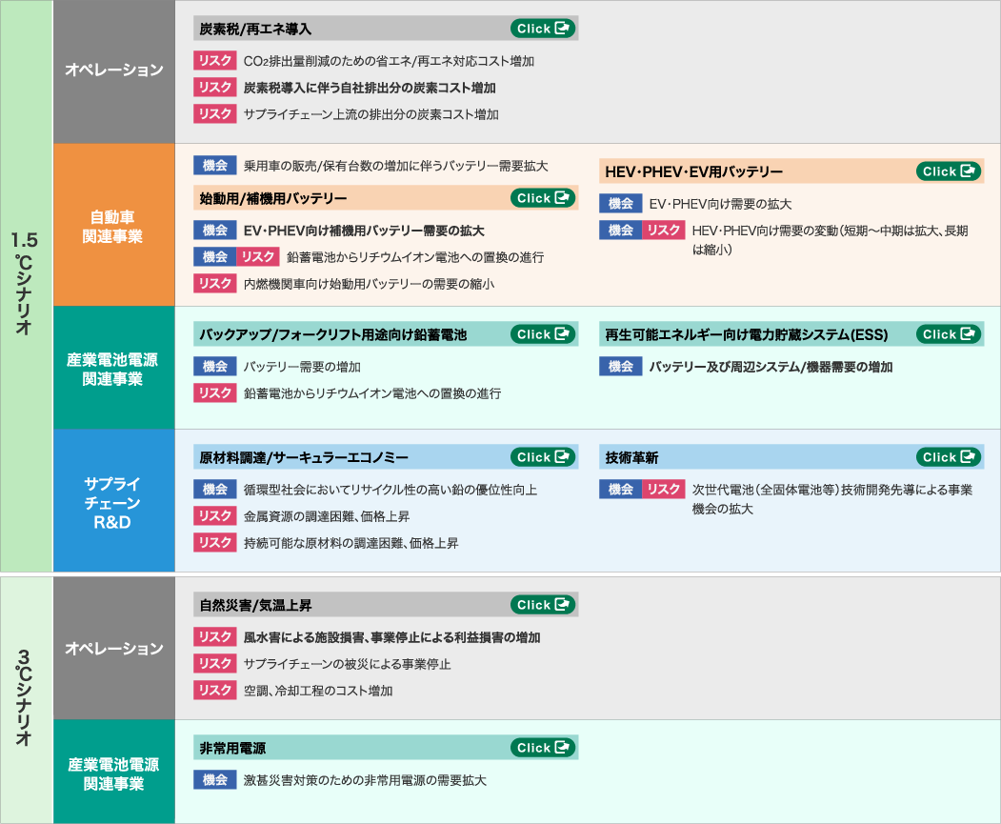Click button for バックアップ/フォークリフト用途向け鉛蓄電池
The width and height of the screenshot is (1001, 824).
543,333
